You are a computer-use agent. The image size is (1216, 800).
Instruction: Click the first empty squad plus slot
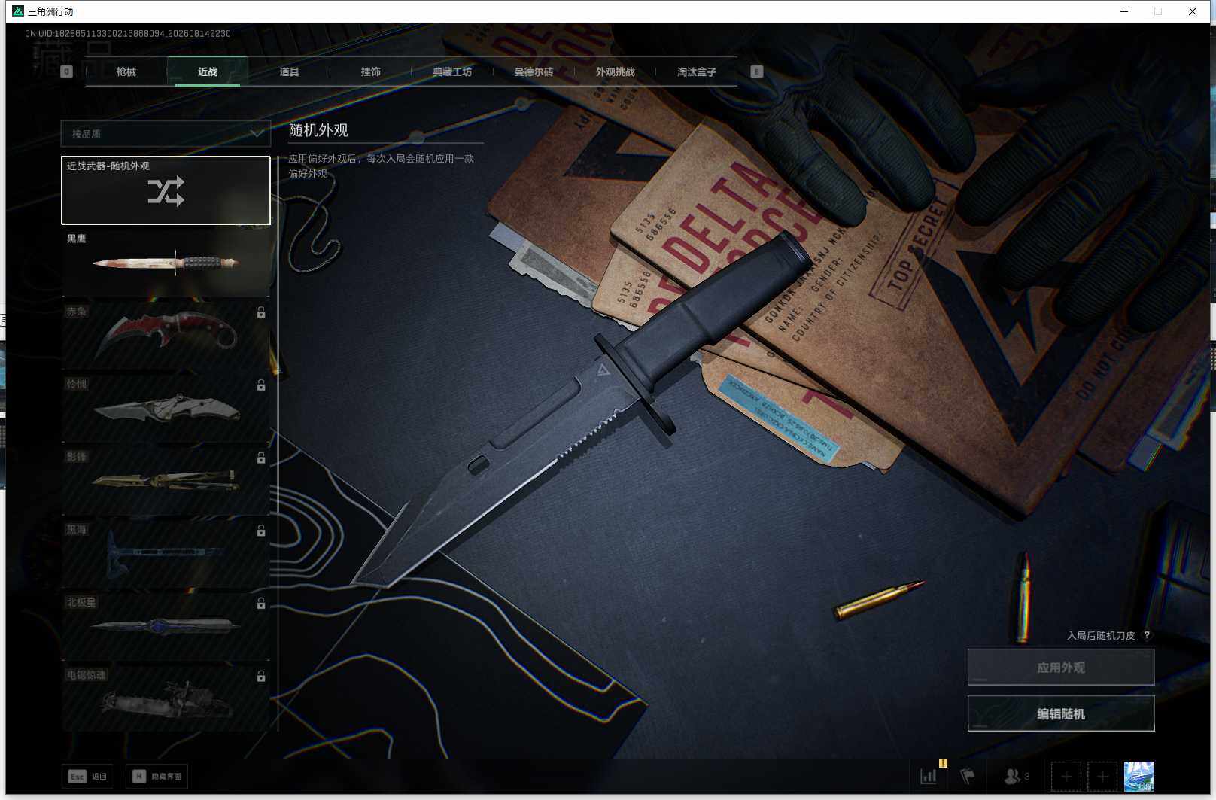pyautogui.click(x=1066, y=776)
